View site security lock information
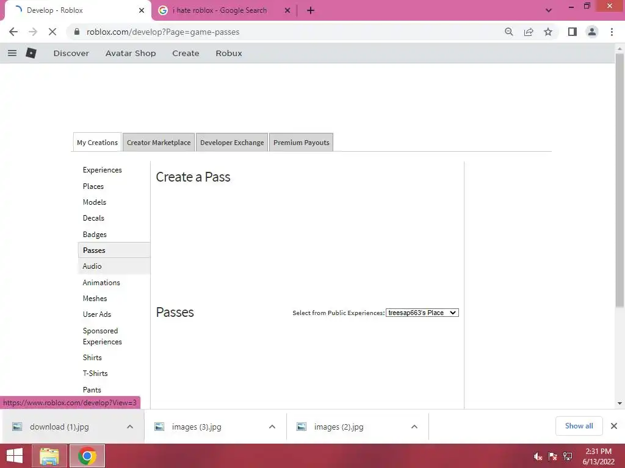625x468 pixels. (x=77, y=32)
